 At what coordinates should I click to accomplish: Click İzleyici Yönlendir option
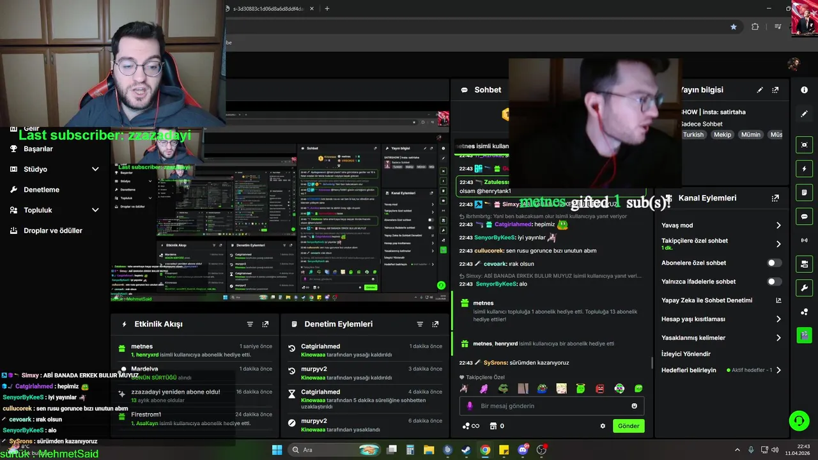point(686,354)
